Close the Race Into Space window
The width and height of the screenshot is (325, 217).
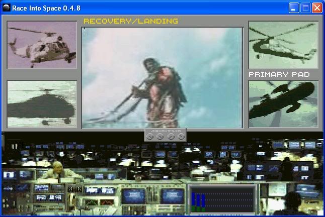coord(317,8)
